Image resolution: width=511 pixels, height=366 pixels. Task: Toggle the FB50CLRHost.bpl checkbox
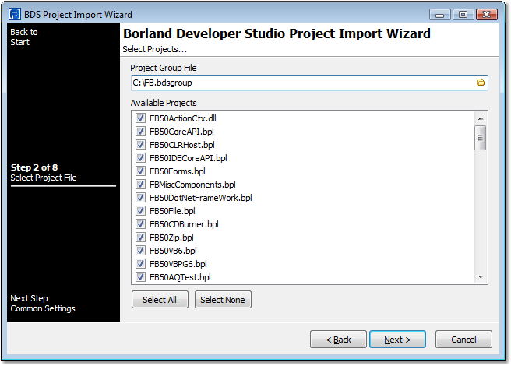click(x=140, y=144)
